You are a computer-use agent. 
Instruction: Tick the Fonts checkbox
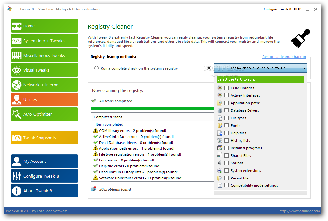pos(226,126)
